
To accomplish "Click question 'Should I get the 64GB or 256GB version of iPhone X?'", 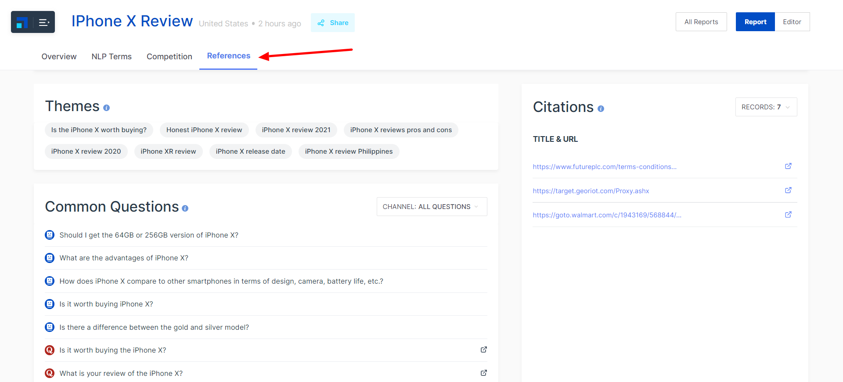I will tap(149, 235).
